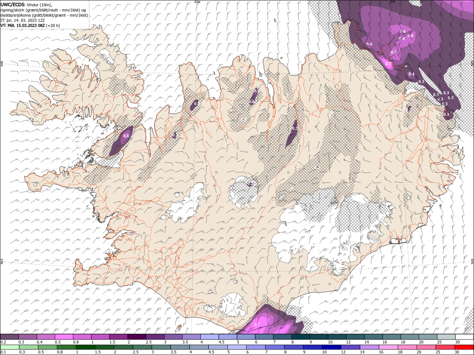Select the bright pink snow swatch between 0.5 and 0.8
Image resolution: width=474 pixels, height=355 pixels.
[x=64, y=337]
